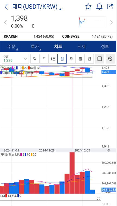This screenshot has height=206, width=117.
Task: Switch to the 시세 tab
Action: [81, 46]
